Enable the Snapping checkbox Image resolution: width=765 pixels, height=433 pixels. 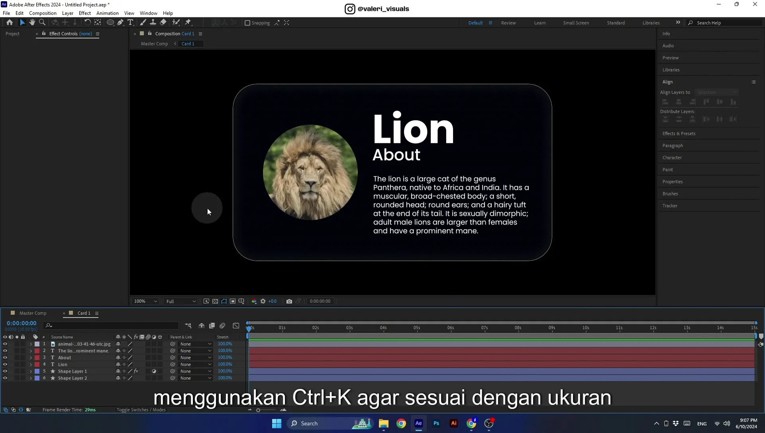click(247, 23)
